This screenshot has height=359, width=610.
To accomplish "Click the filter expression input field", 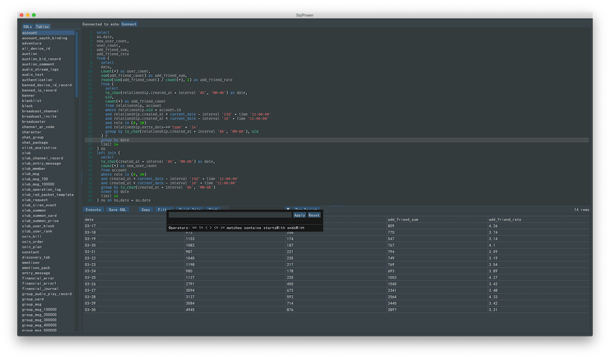I will pyautogui.click(x=230, y=215).
